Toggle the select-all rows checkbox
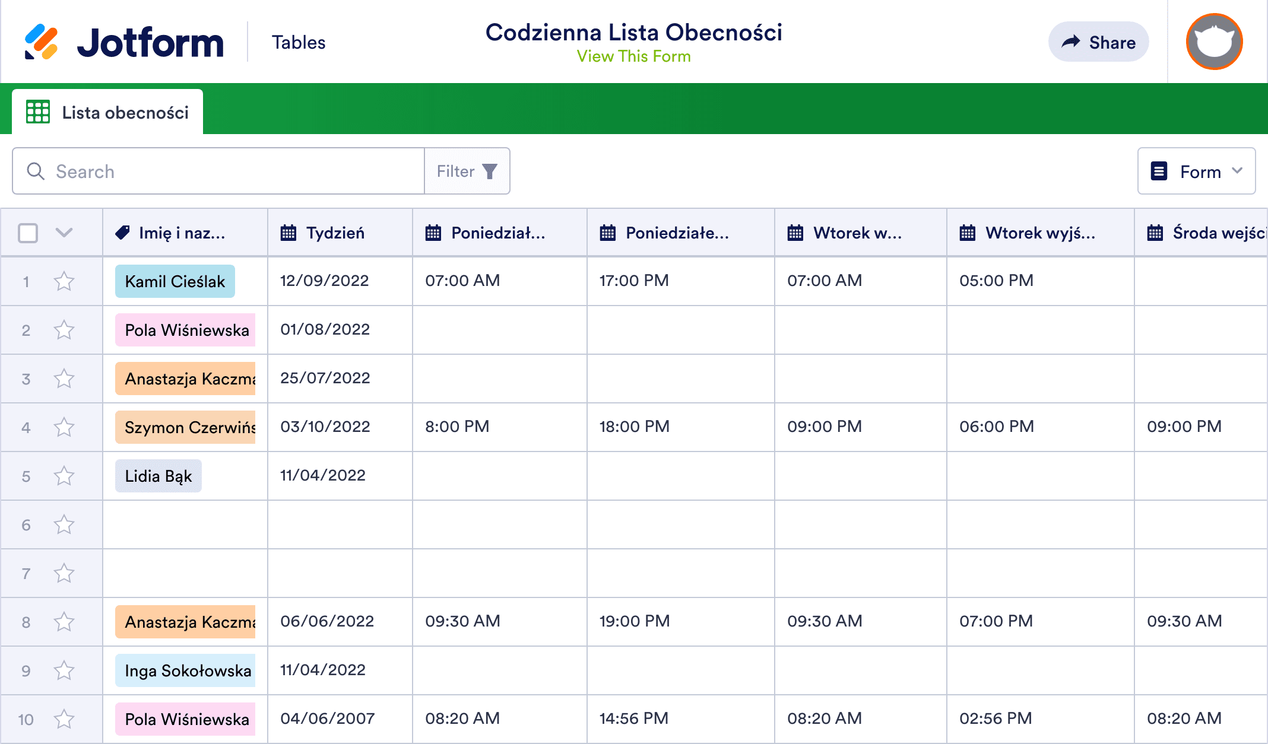 (28, 233)
